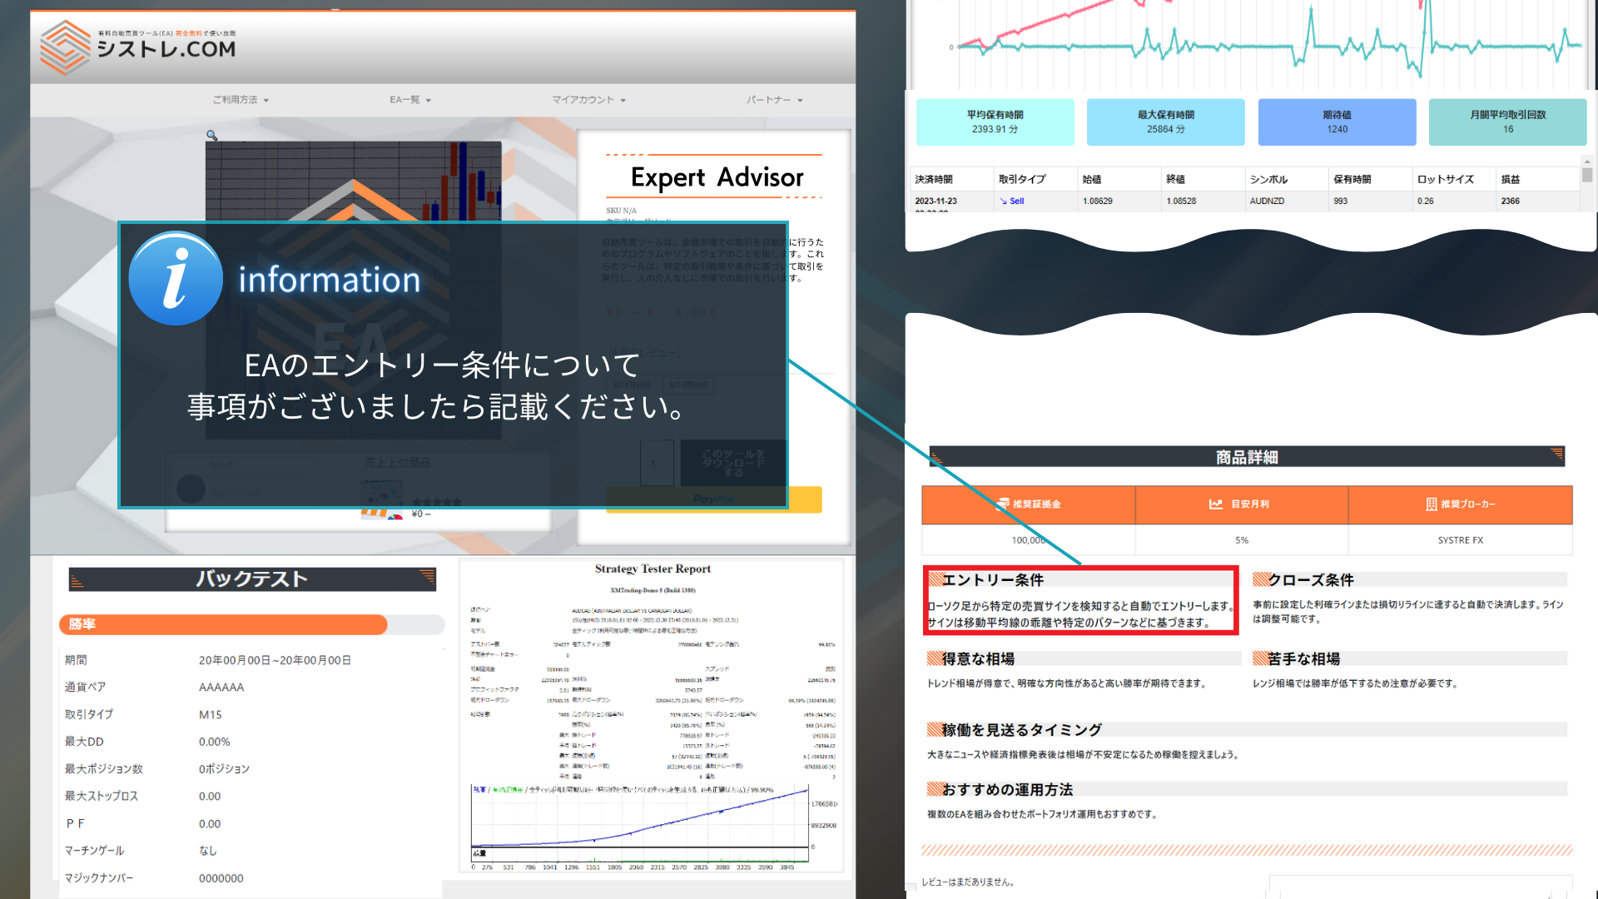Click the レビューはまだありません text
The width and height of the screenshot is (1598, 899).
(967, 882)
